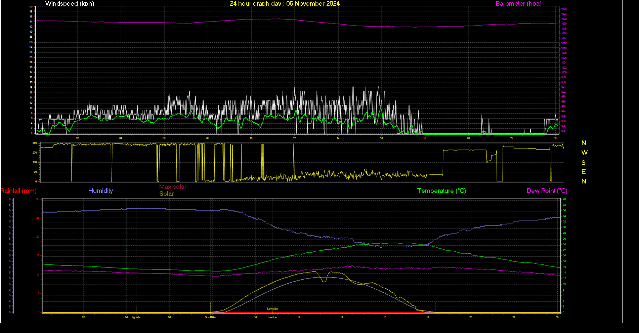Click the compass "N" directly above the "W"
The image size is (639, 333).
click(584, 143)
